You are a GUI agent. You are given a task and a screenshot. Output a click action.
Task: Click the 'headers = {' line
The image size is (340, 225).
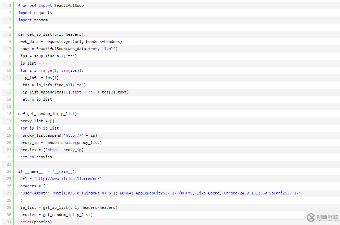33,186
